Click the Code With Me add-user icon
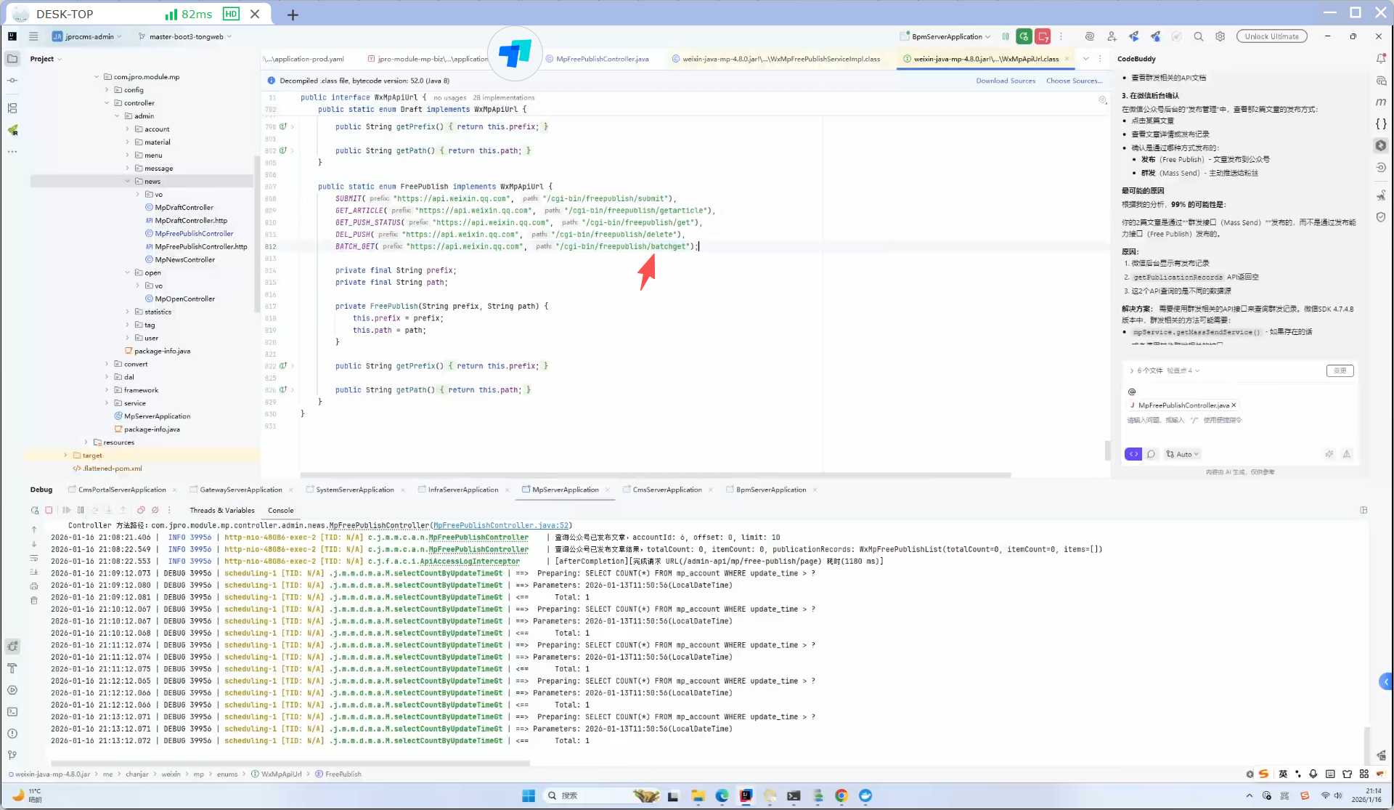This screenshot has width=1394, height=810. point(1112,36)
